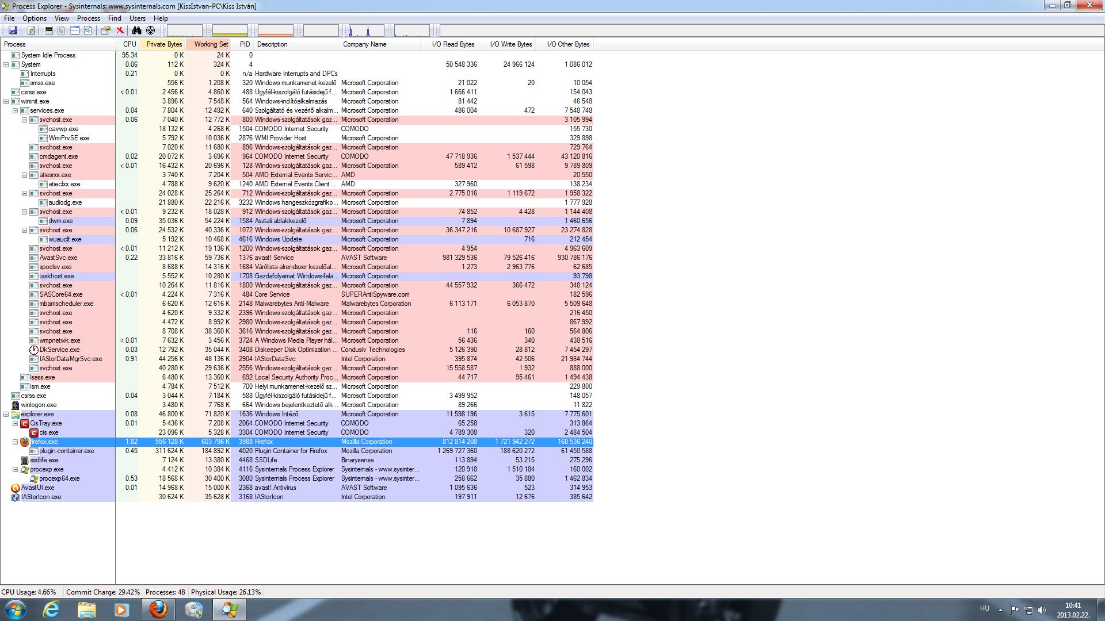Click the View DLLs/Handles toolbar icon
1105x621 pixels.
coord(88,30)
